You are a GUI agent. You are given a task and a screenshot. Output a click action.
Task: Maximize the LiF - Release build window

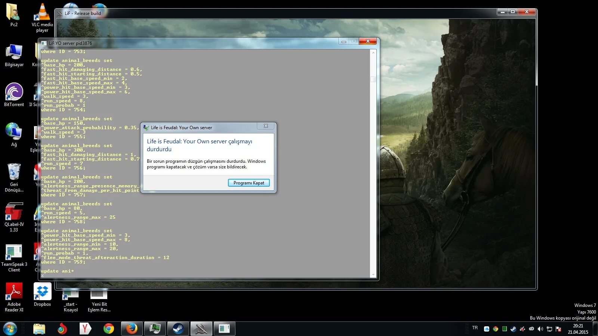(513, 12)
